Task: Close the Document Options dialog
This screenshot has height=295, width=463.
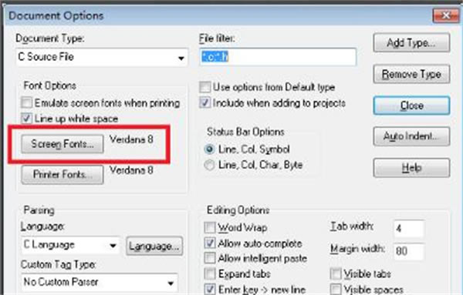Action: (411, 106)
